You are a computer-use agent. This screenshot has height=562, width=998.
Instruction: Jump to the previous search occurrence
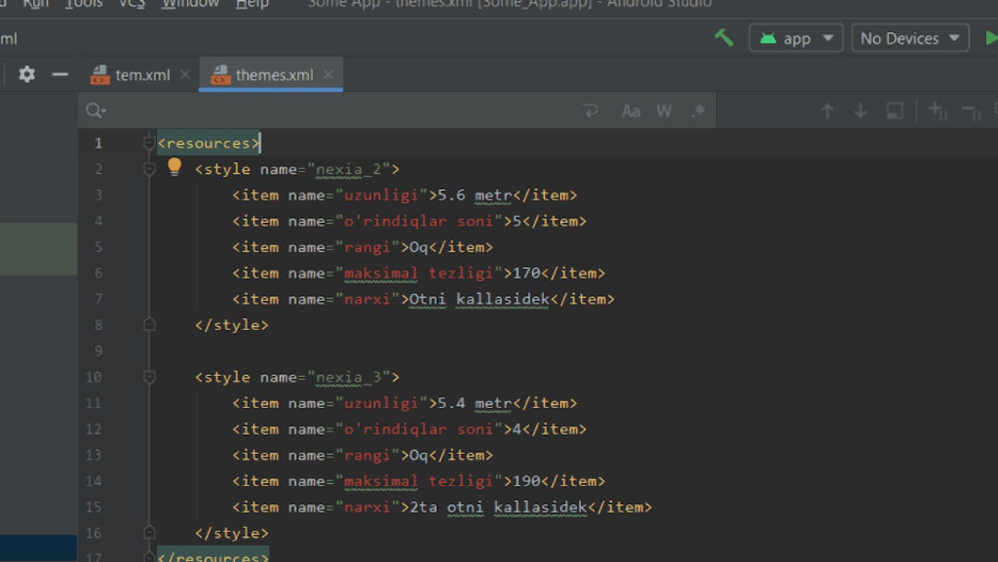[x=827, y=111]
